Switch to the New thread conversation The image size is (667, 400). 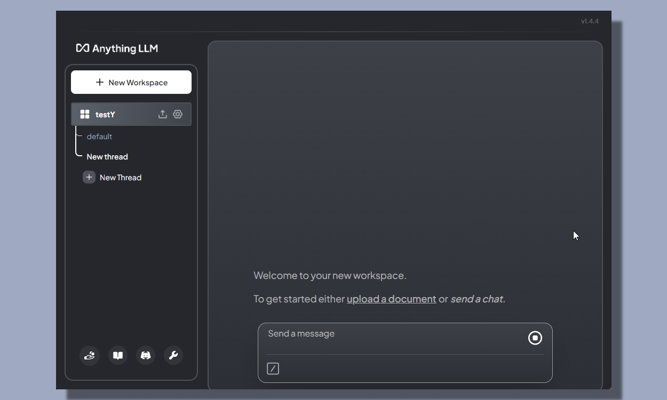point(107,156)
